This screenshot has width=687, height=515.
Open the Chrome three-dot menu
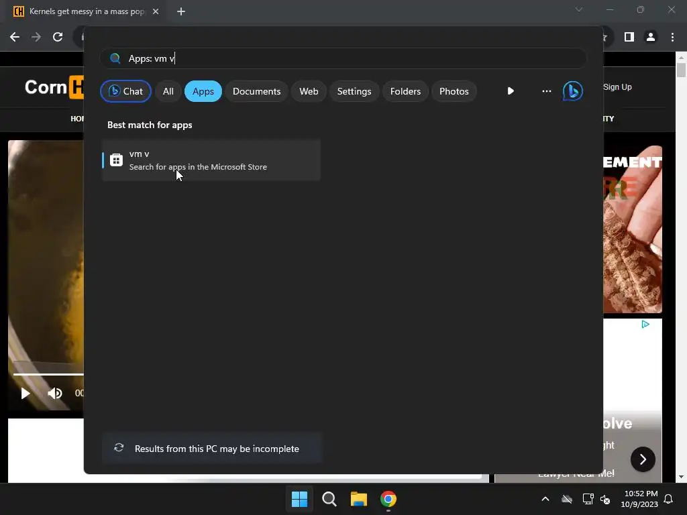coord(672,37)
